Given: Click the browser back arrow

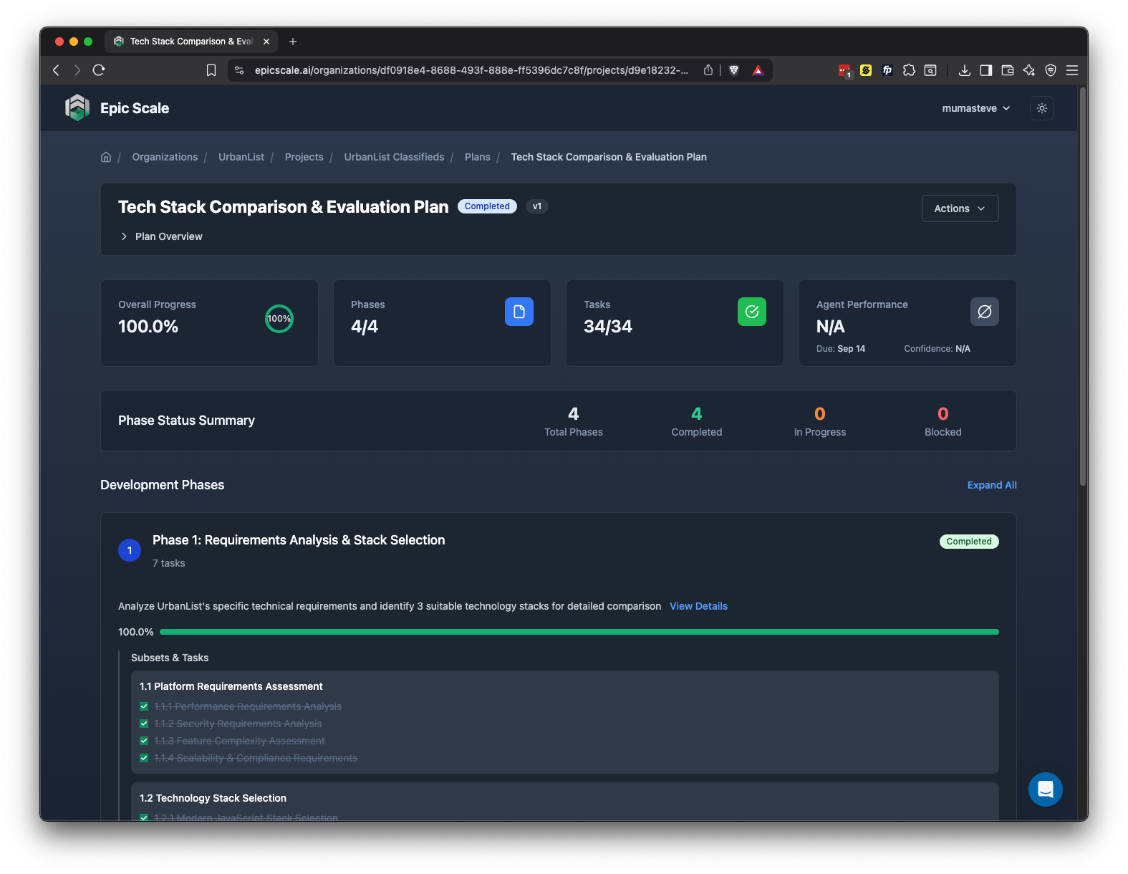Looking at the screenshot, I should point(57,70).
